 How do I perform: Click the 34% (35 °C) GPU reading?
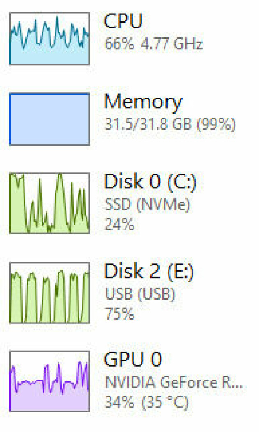click(147, 402)
